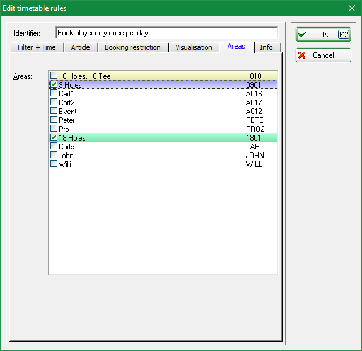Viewport: 362px width, 351px height.
Task: Click the green checkmark icon on OK
Action: pyautogui.click(x=302, y=35)
